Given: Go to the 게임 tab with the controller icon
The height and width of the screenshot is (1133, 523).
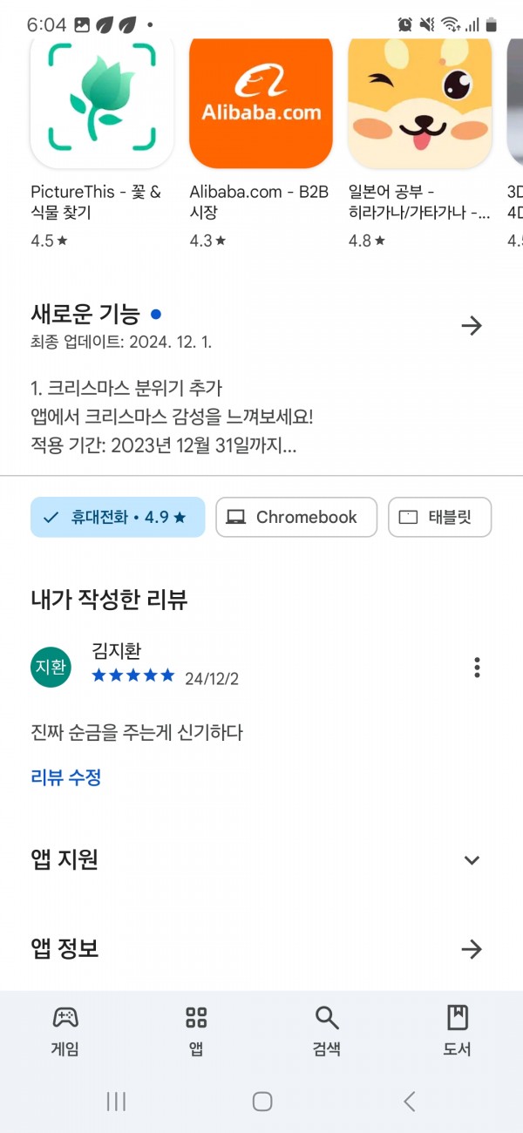Looking at the screenshot, I should [65, 1030].
